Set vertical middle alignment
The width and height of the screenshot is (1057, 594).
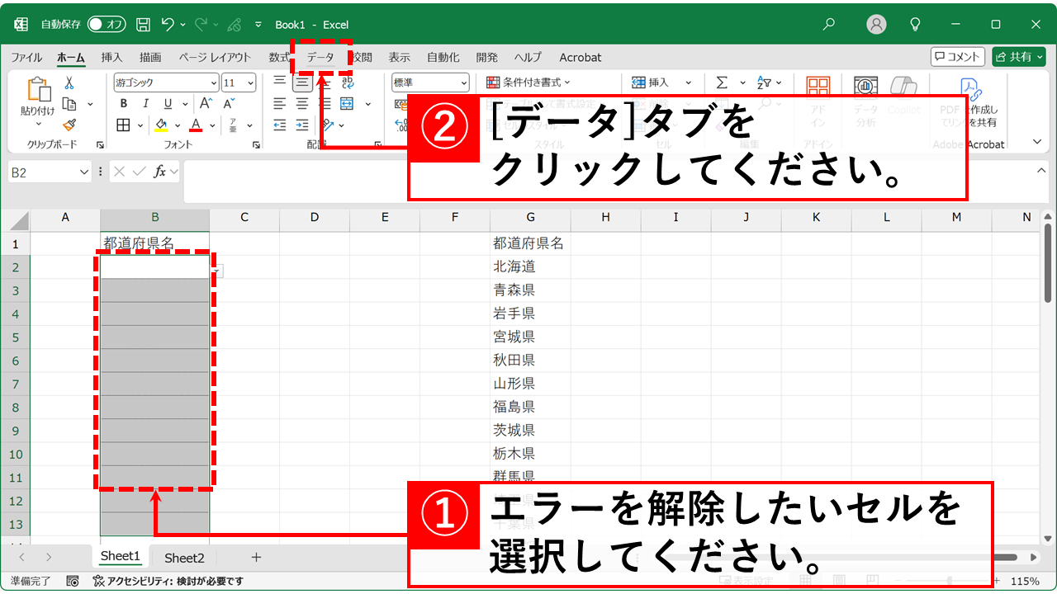coord(302,82)
